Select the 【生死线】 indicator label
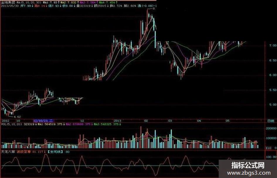Viewport: 277px width, 178px height. coord(55,152)
